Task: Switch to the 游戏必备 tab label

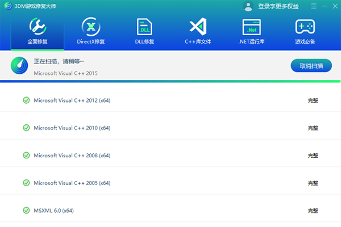Action: pyautogui.click(x=305, y=42)
